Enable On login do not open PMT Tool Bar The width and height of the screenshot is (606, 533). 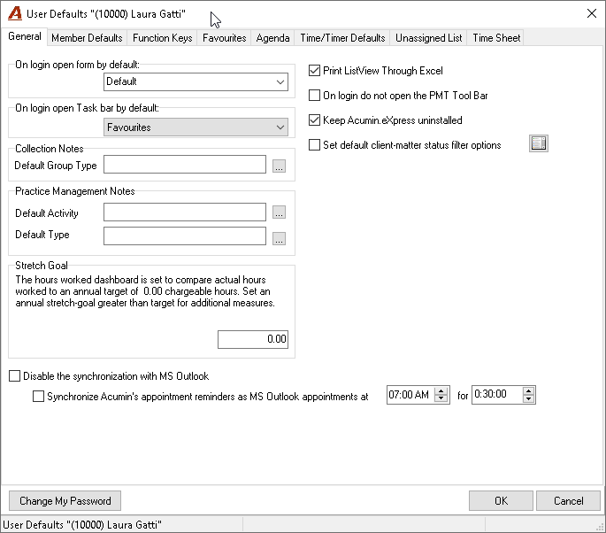click(x=314, y=95)
